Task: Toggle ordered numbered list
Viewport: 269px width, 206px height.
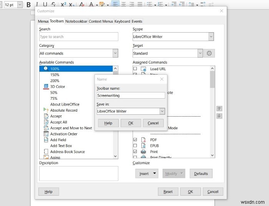Action: pyautogui.click(x=160, y=4)
